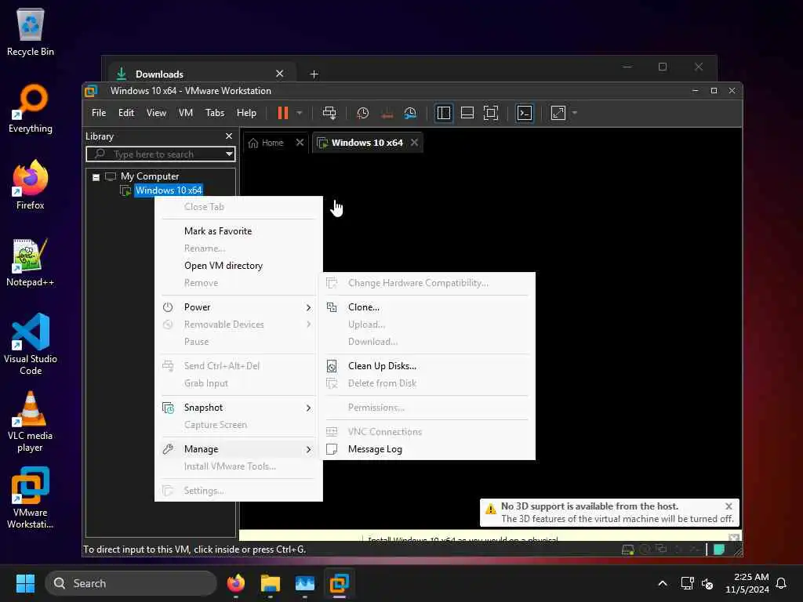Open the View menu
The width and height of the screenshot is (803, 602).
pos(156,113)
